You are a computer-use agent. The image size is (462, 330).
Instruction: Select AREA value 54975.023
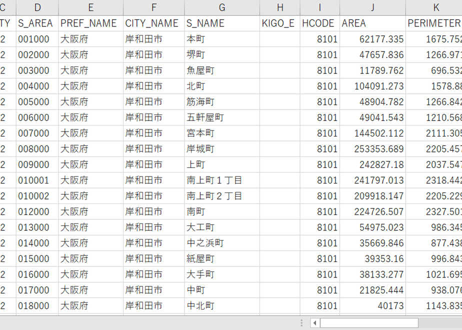coord(372,227)
